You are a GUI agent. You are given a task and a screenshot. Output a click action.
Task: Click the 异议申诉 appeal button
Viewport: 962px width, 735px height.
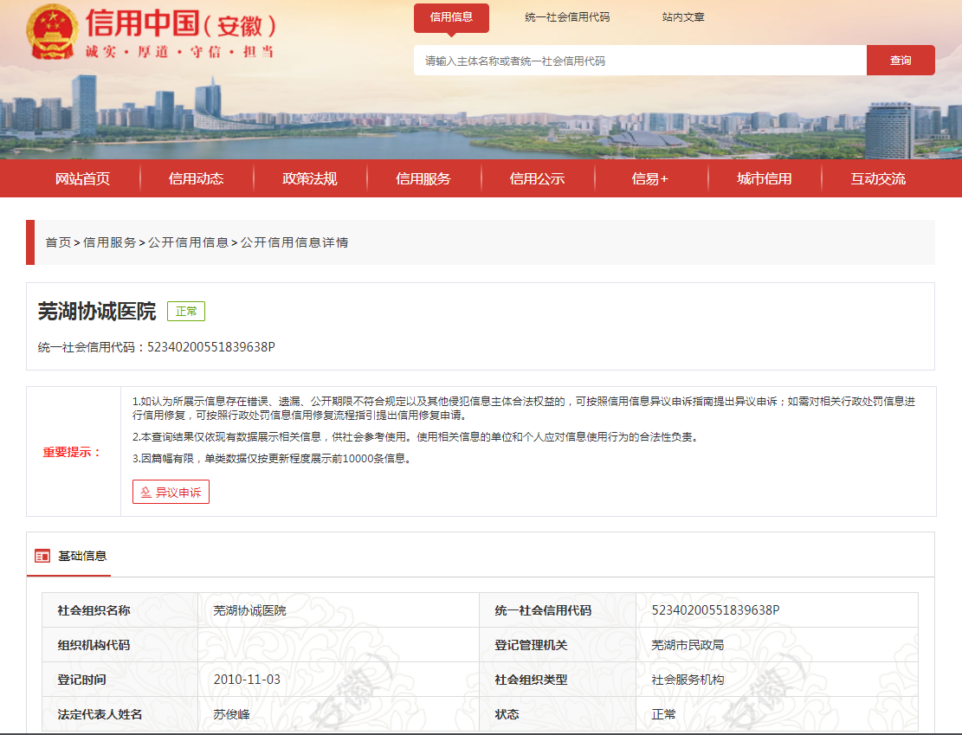[x=171, y=492]
